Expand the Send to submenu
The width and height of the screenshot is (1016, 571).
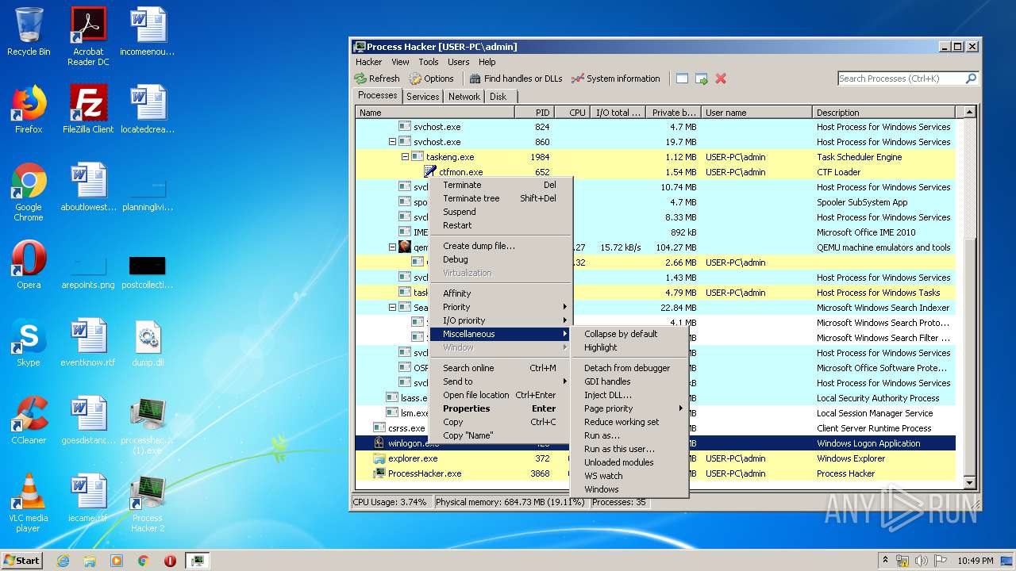(500, 381)
